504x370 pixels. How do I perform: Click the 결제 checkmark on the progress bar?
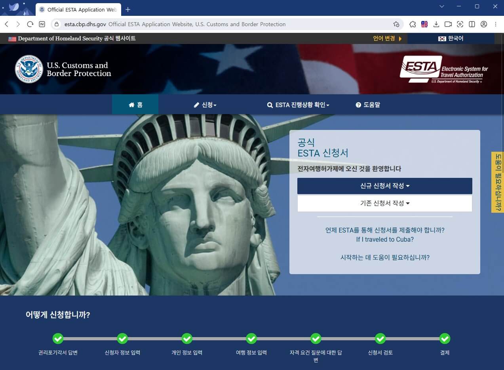(444, 339)
